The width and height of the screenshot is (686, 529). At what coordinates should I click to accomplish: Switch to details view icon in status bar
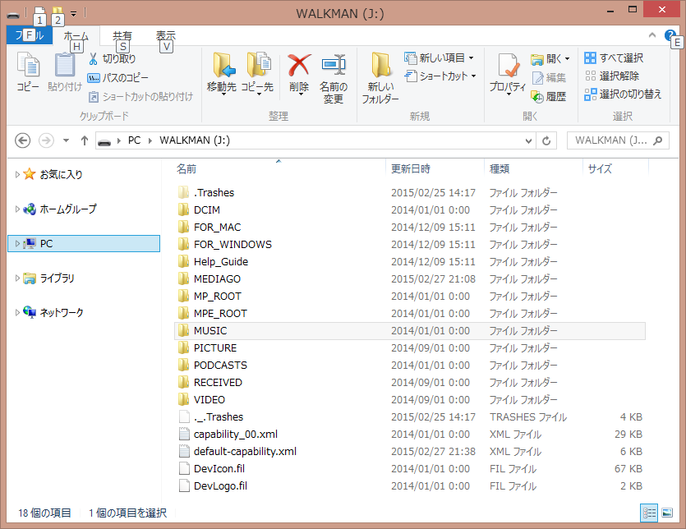(x=649, y=513)
